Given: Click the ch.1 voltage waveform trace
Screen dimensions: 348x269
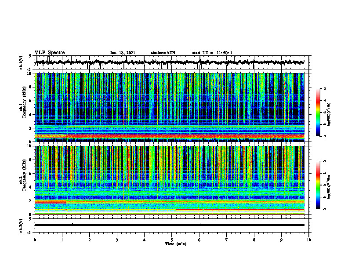Looking at the screenshot, I should coord(169,62).
